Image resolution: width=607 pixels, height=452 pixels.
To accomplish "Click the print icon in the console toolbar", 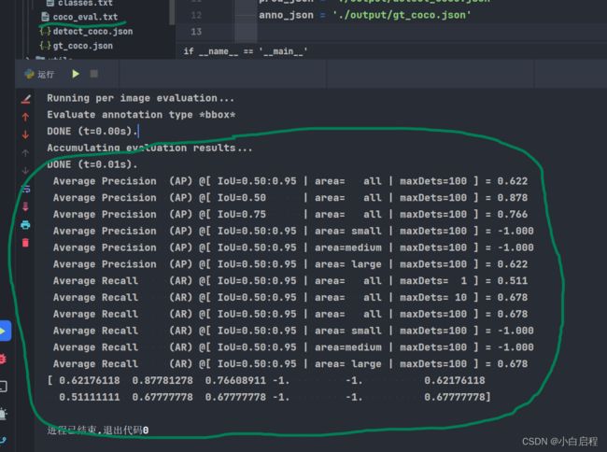I will [x=25, y=225].
